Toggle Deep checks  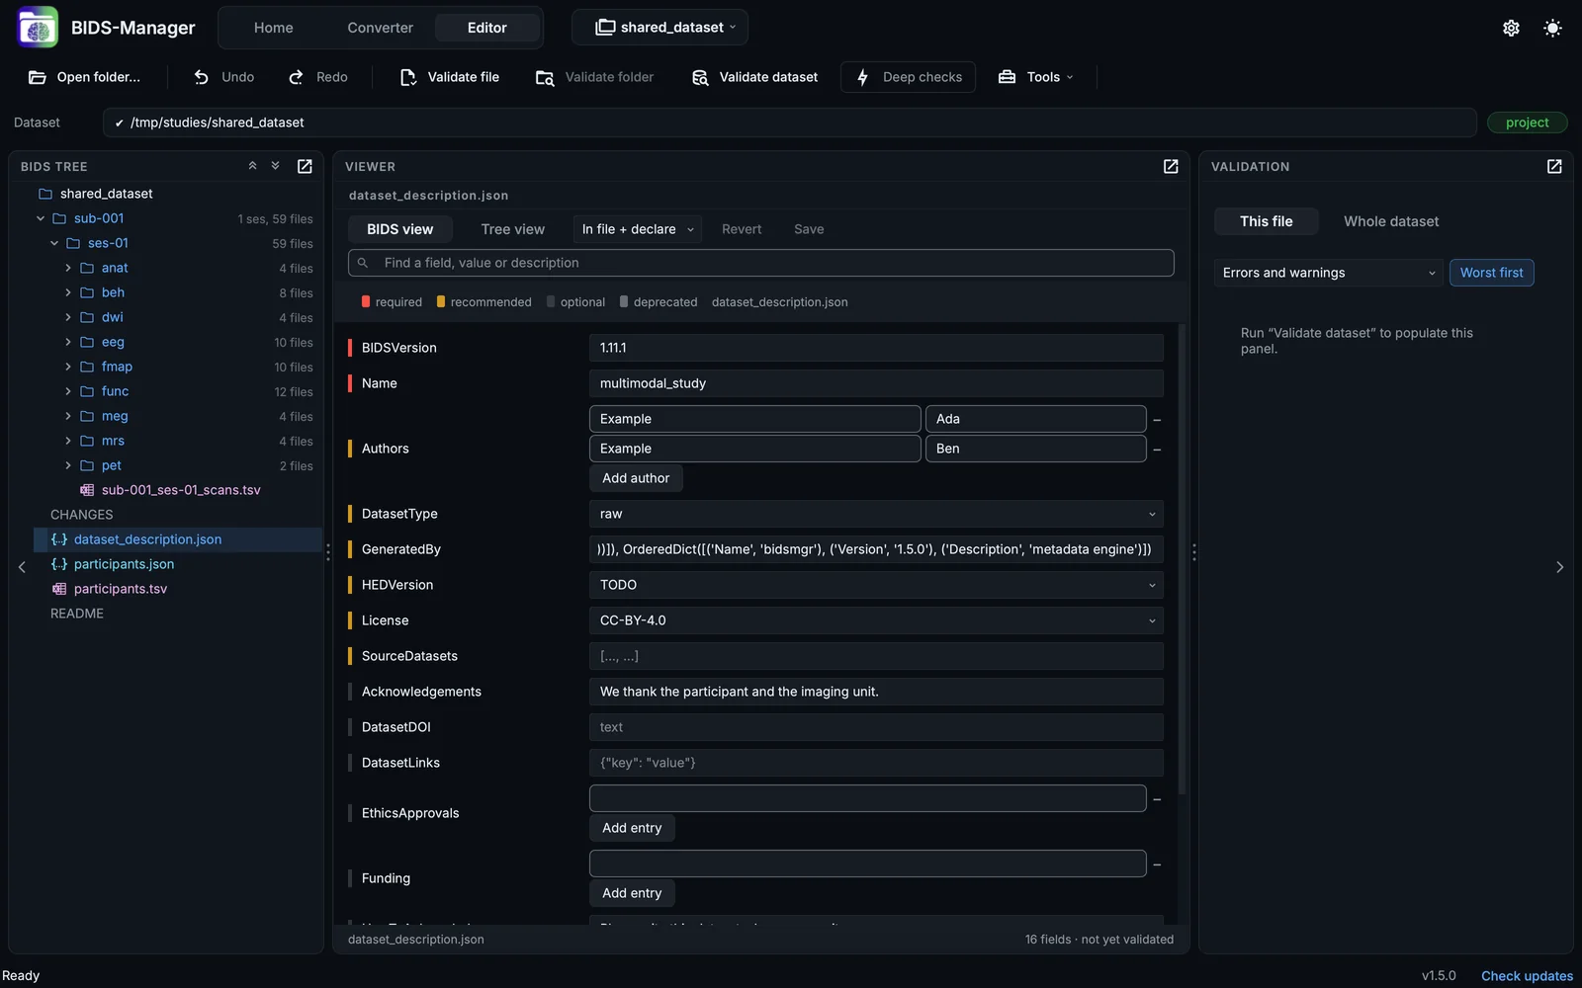click(x=909, y=77)
